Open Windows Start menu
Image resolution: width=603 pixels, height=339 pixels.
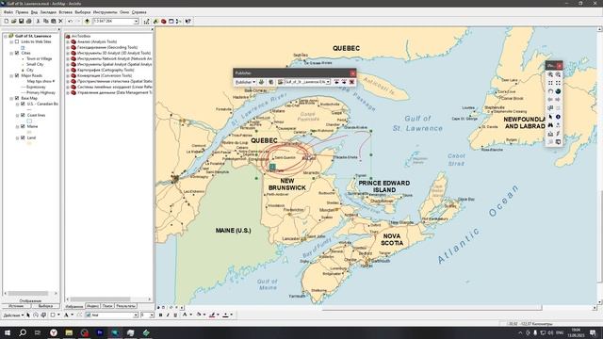click(7, 332)
